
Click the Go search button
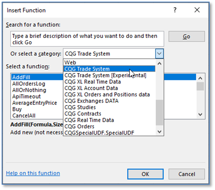186,36
